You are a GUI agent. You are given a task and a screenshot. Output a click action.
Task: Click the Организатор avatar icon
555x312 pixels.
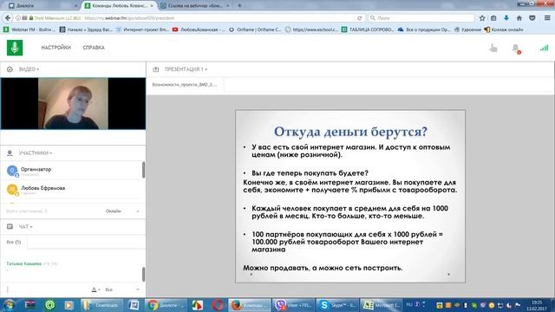point(12,171)
